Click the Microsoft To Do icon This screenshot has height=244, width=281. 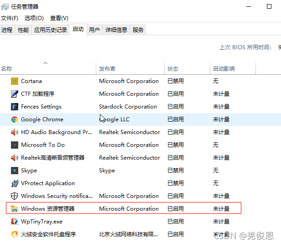(15, 145)
